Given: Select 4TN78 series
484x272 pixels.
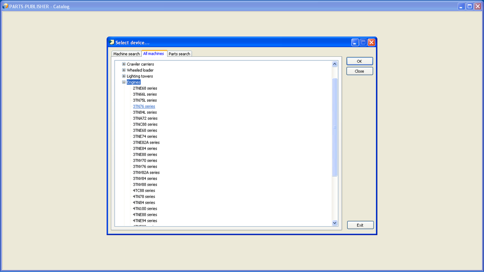Looking at the screenshot, I should coord(144,197).
